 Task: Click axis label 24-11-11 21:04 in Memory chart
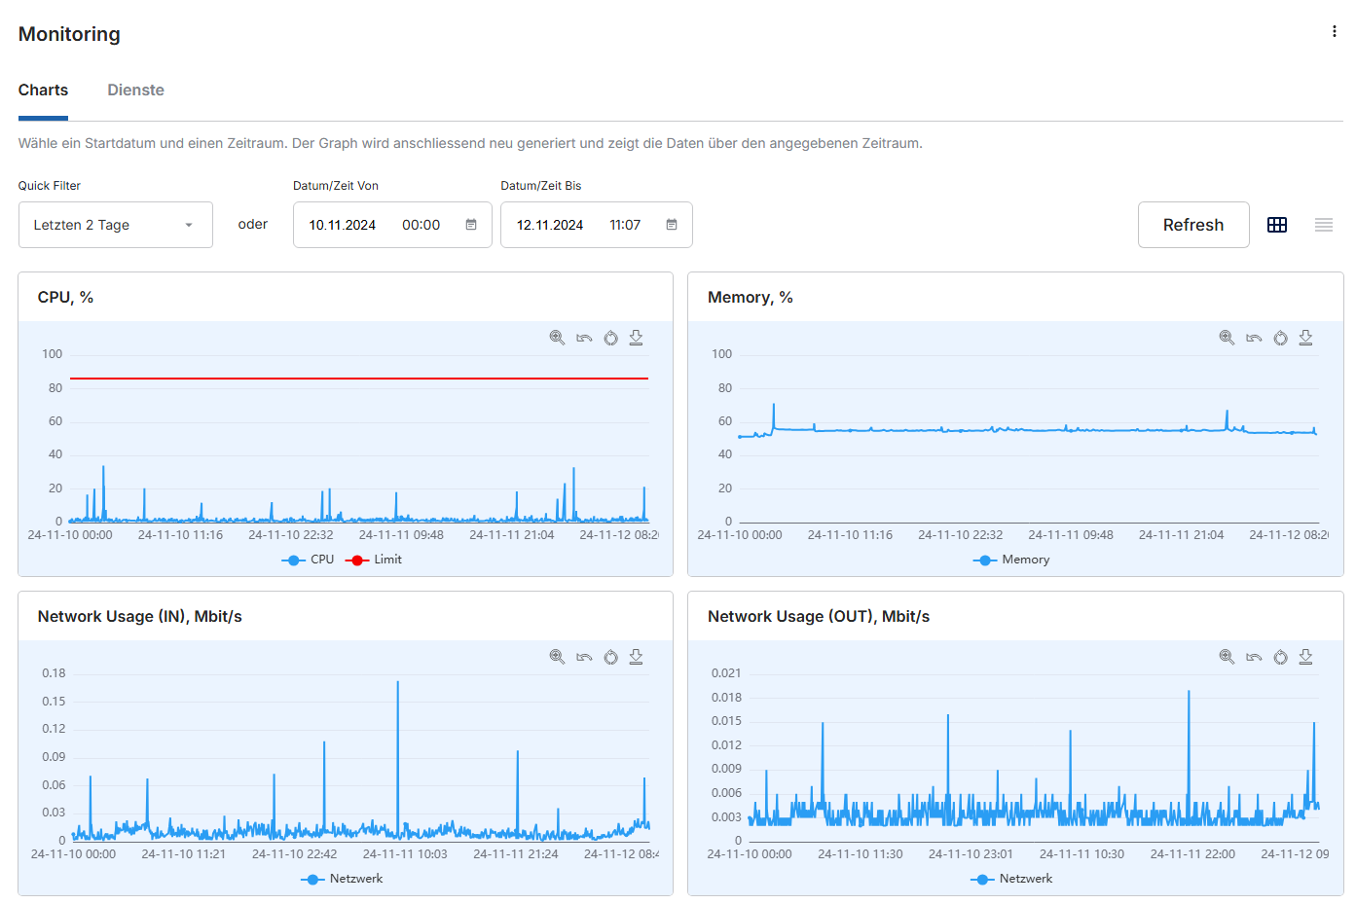click(1181, 535)
